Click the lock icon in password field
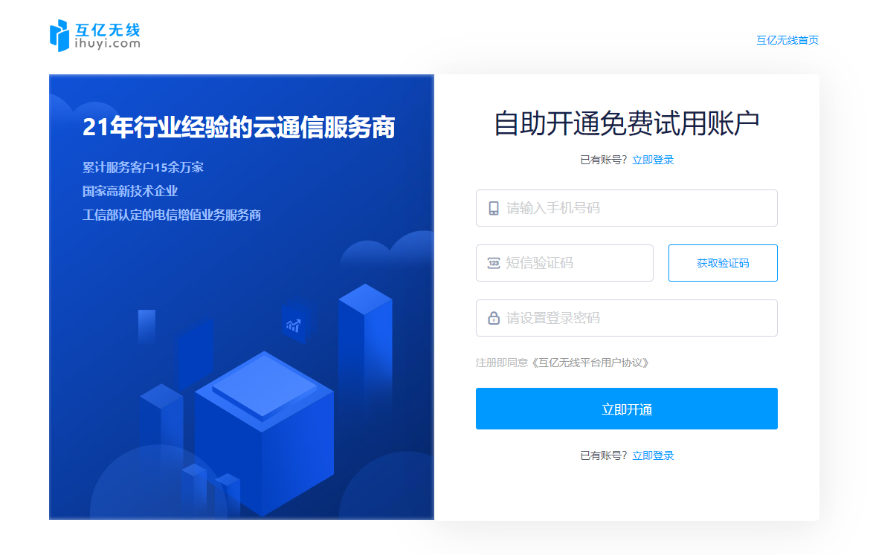The height and width of the screenshot is (555, 870). 493,318
